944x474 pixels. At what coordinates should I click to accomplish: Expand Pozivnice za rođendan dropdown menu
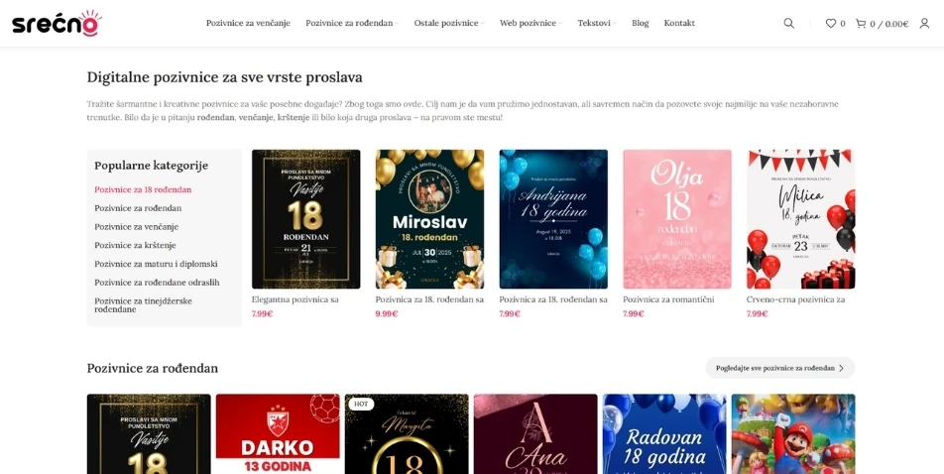coord(352,24)
